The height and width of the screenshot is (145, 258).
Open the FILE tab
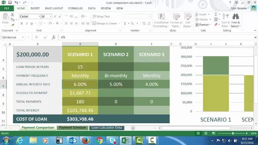(x=7, y=8)
